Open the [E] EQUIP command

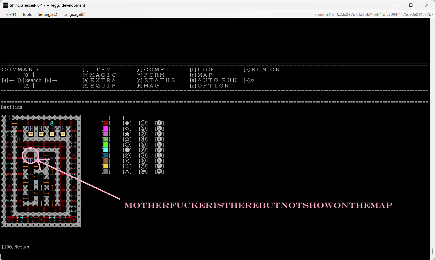(x=99, y=86)
